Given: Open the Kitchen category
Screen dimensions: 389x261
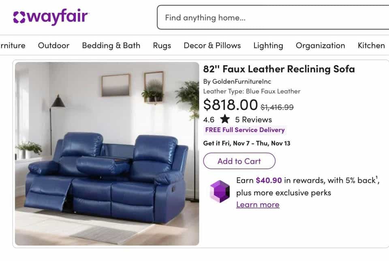Looking at the screenshot, I should coord(371,46).
